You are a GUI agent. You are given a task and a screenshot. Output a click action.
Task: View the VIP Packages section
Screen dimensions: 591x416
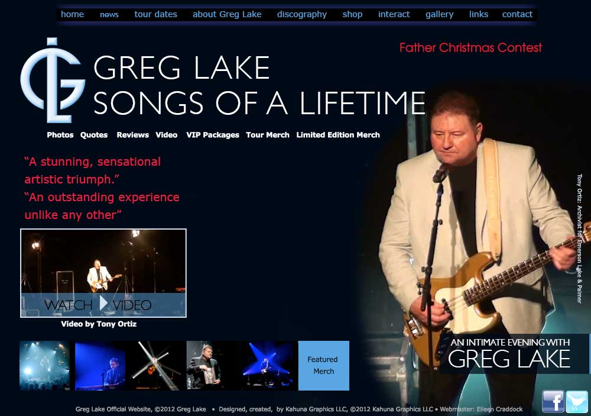click(x=213, y=135)
